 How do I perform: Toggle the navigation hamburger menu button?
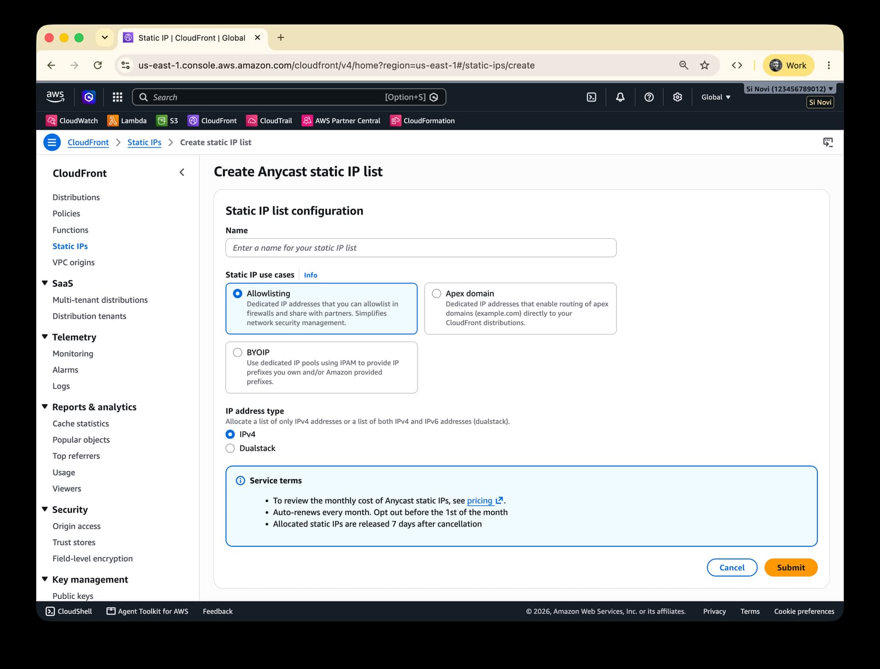pyautogui.click(x=52, y=142)
